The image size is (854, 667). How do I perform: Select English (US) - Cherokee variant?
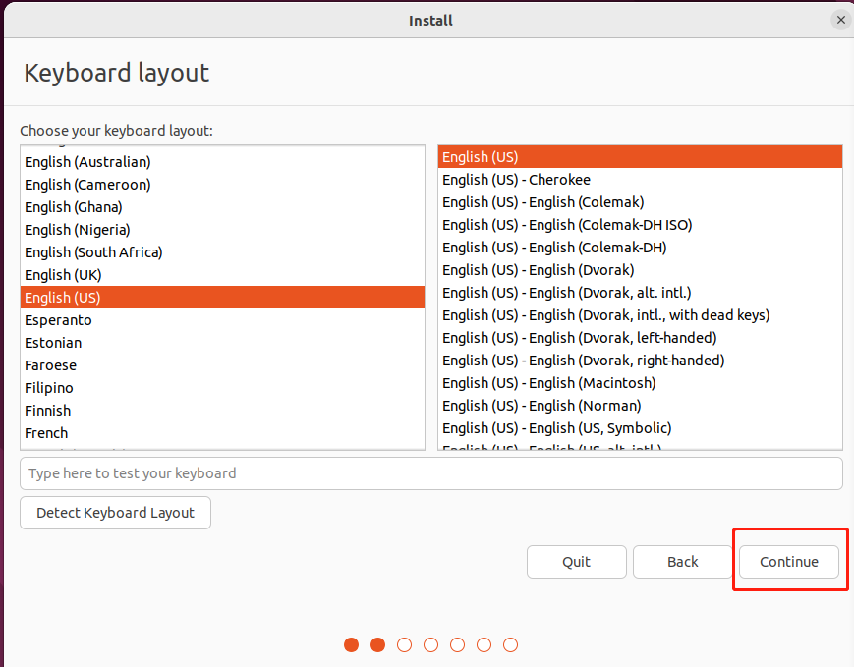(516, 180)
